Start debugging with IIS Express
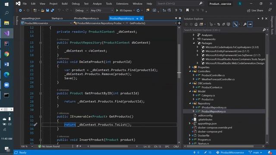The height and width of the screenshot is (155, 276). pyautogui.click(x=124, y=10)
